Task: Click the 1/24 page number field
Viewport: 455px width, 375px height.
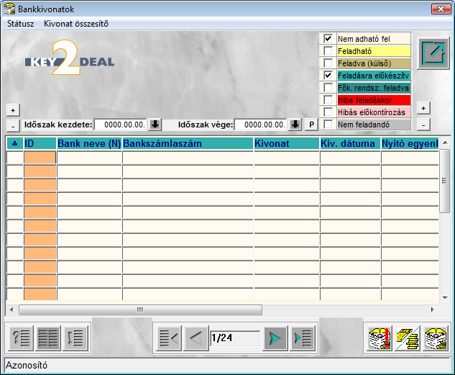Action: click(x=235, y=338)
